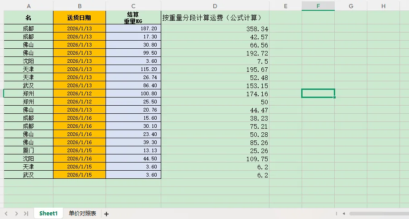This screenshot has width=409, height=219.
Task: Go to previous sheet arrow
Action: coord(6,214)
